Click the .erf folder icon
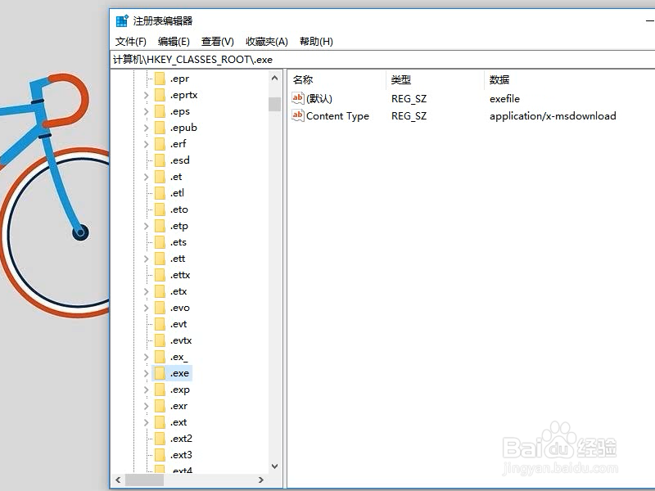Screen dimensions: 655x491 coord(160,144)
